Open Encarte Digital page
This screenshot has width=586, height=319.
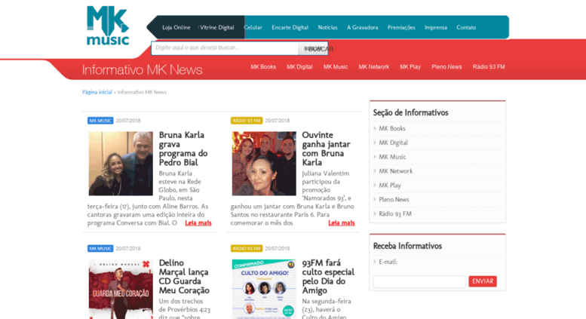click(x=290, y=28)
